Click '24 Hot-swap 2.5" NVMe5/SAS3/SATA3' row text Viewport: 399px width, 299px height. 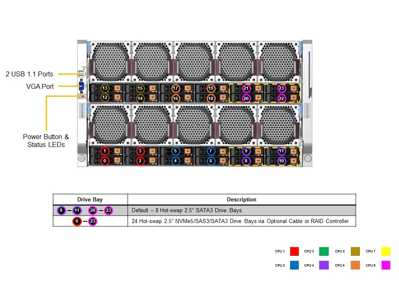tap(240, 221)
